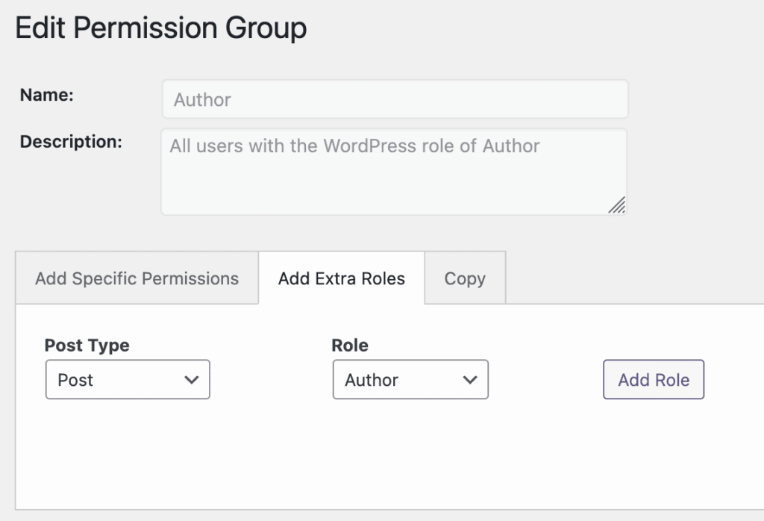Click the Role label above dropdown

click(349, 346)
